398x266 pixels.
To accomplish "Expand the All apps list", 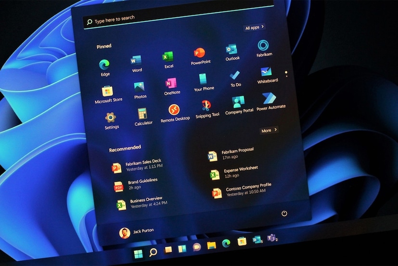I will click(255, 27).
